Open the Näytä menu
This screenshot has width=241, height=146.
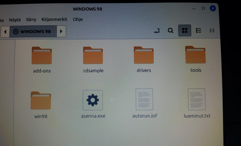pos(15,20)
